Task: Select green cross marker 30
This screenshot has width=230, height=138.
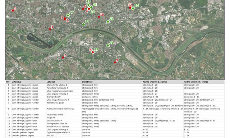Action: click(x=133, y=8)
